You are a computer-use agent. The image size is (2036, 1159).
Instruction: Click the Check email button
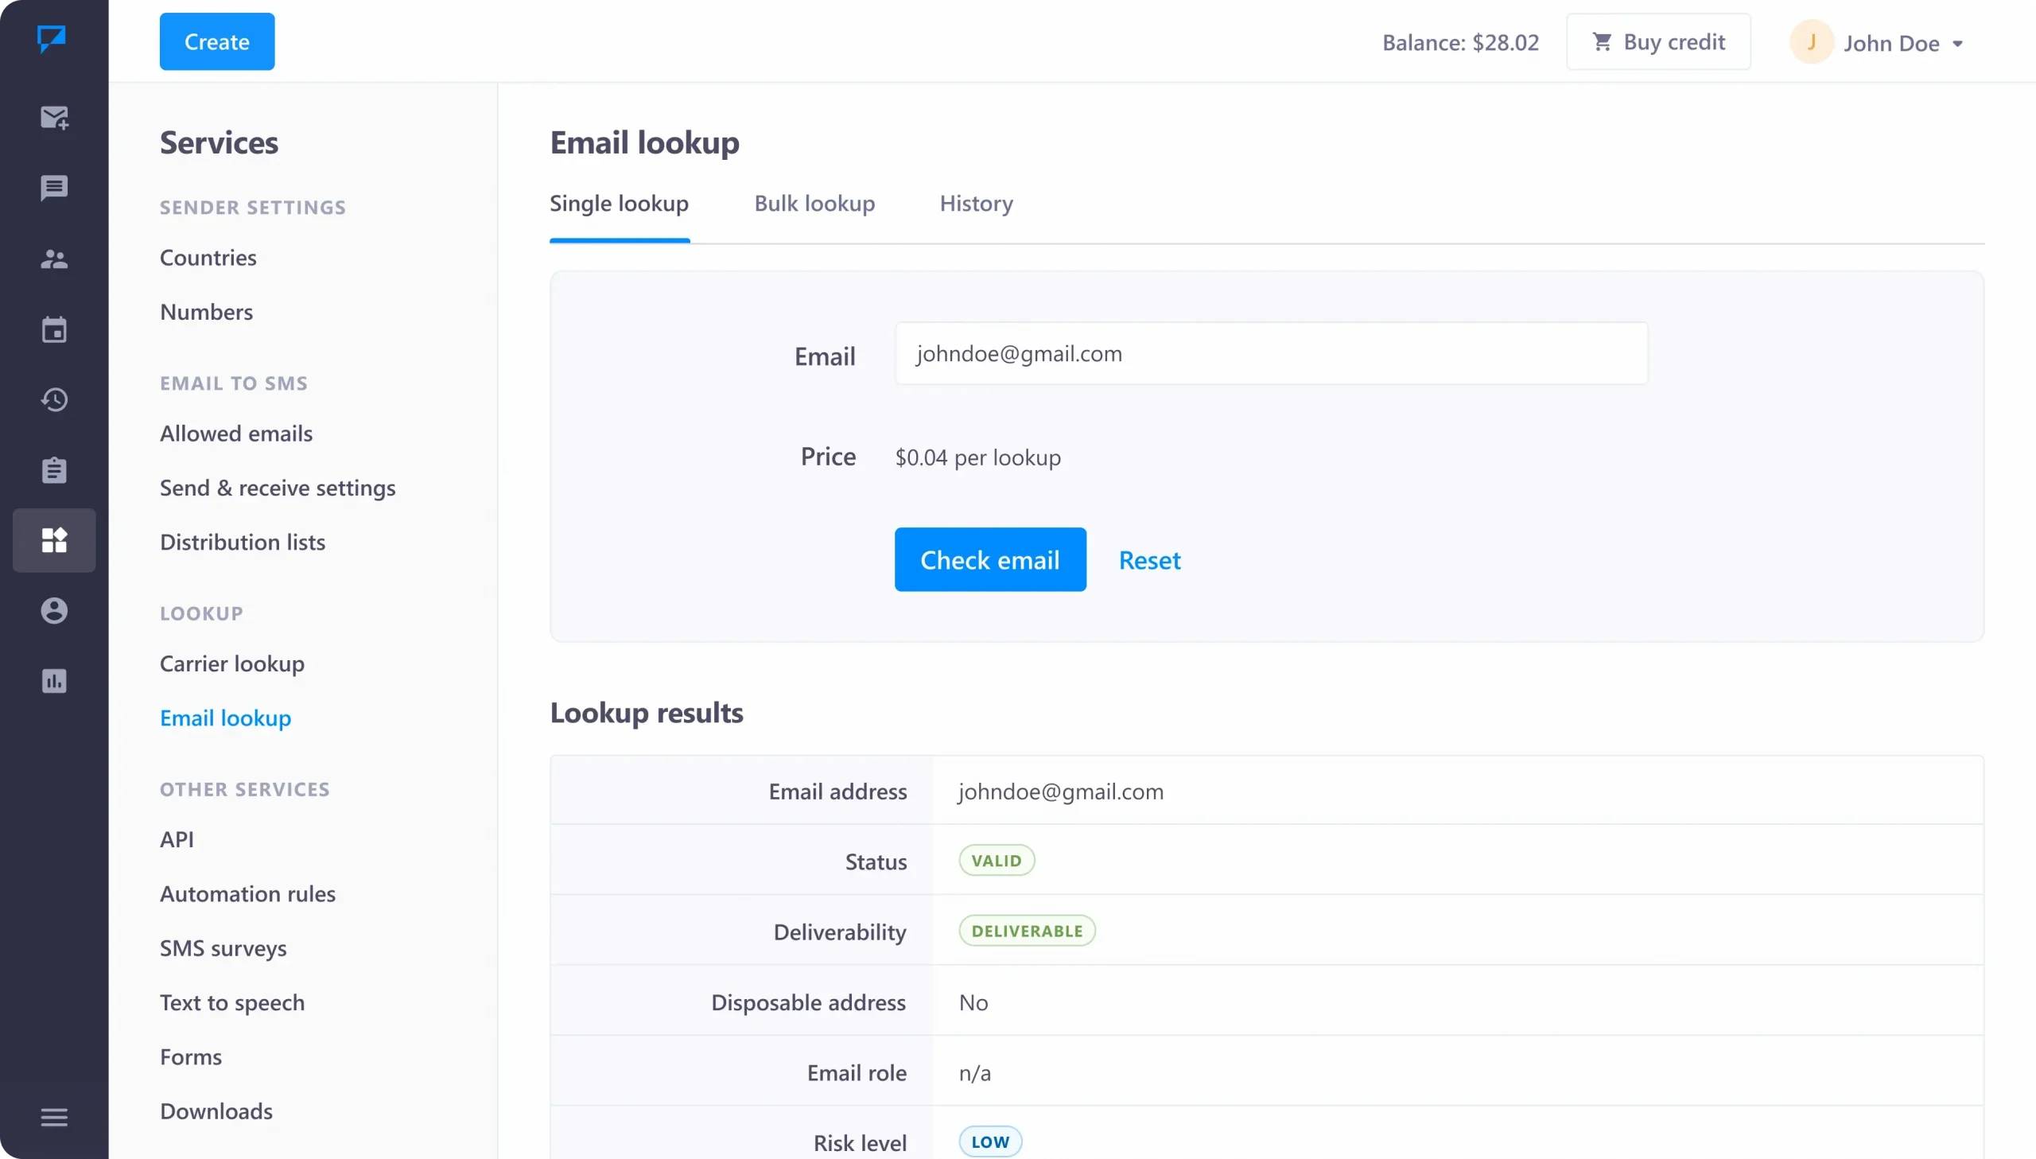pos(989,559)
